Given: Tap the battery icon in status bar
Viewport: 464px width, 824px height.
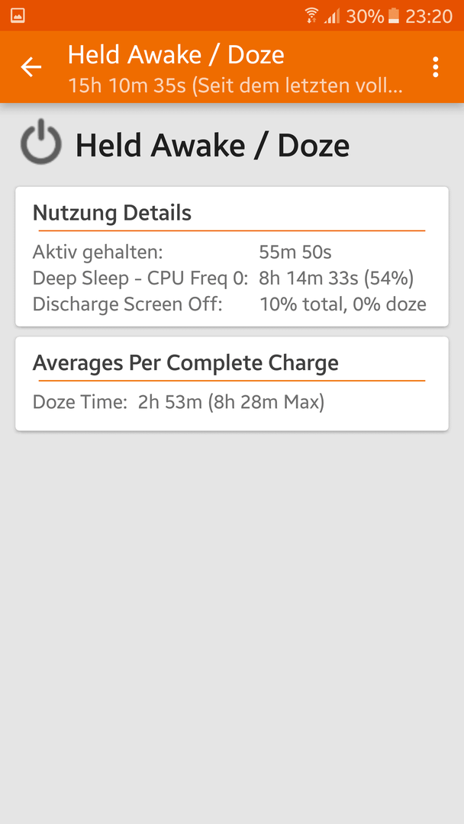Looking at the screenshot, I should pyautogui.click(x=394, y=16).
